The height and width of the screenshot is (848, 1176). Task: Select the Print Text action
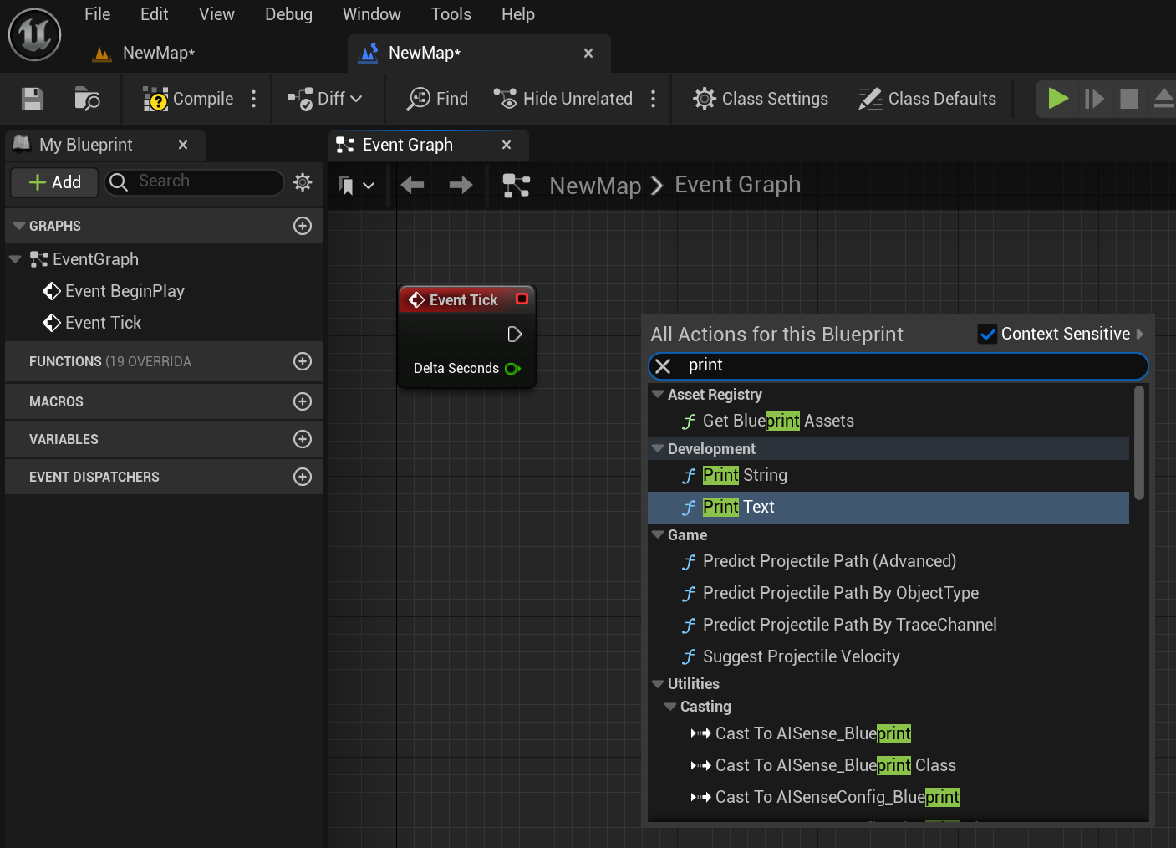888,507
